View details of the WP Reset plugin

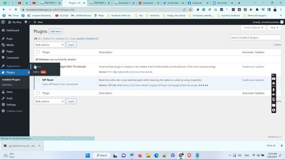142,85
